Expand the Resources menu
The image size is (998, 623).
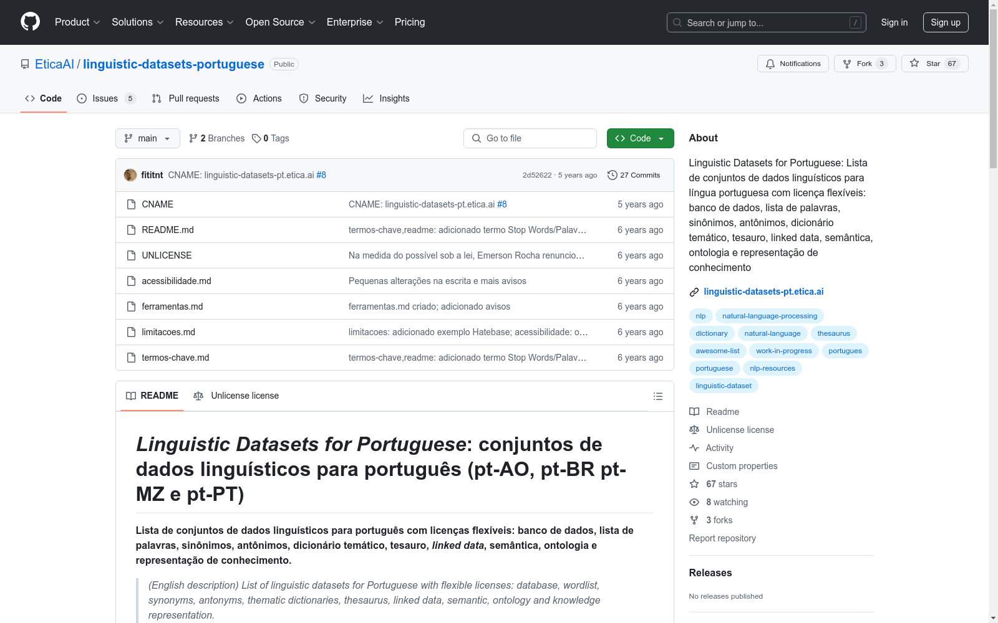(x=205, y=22)
